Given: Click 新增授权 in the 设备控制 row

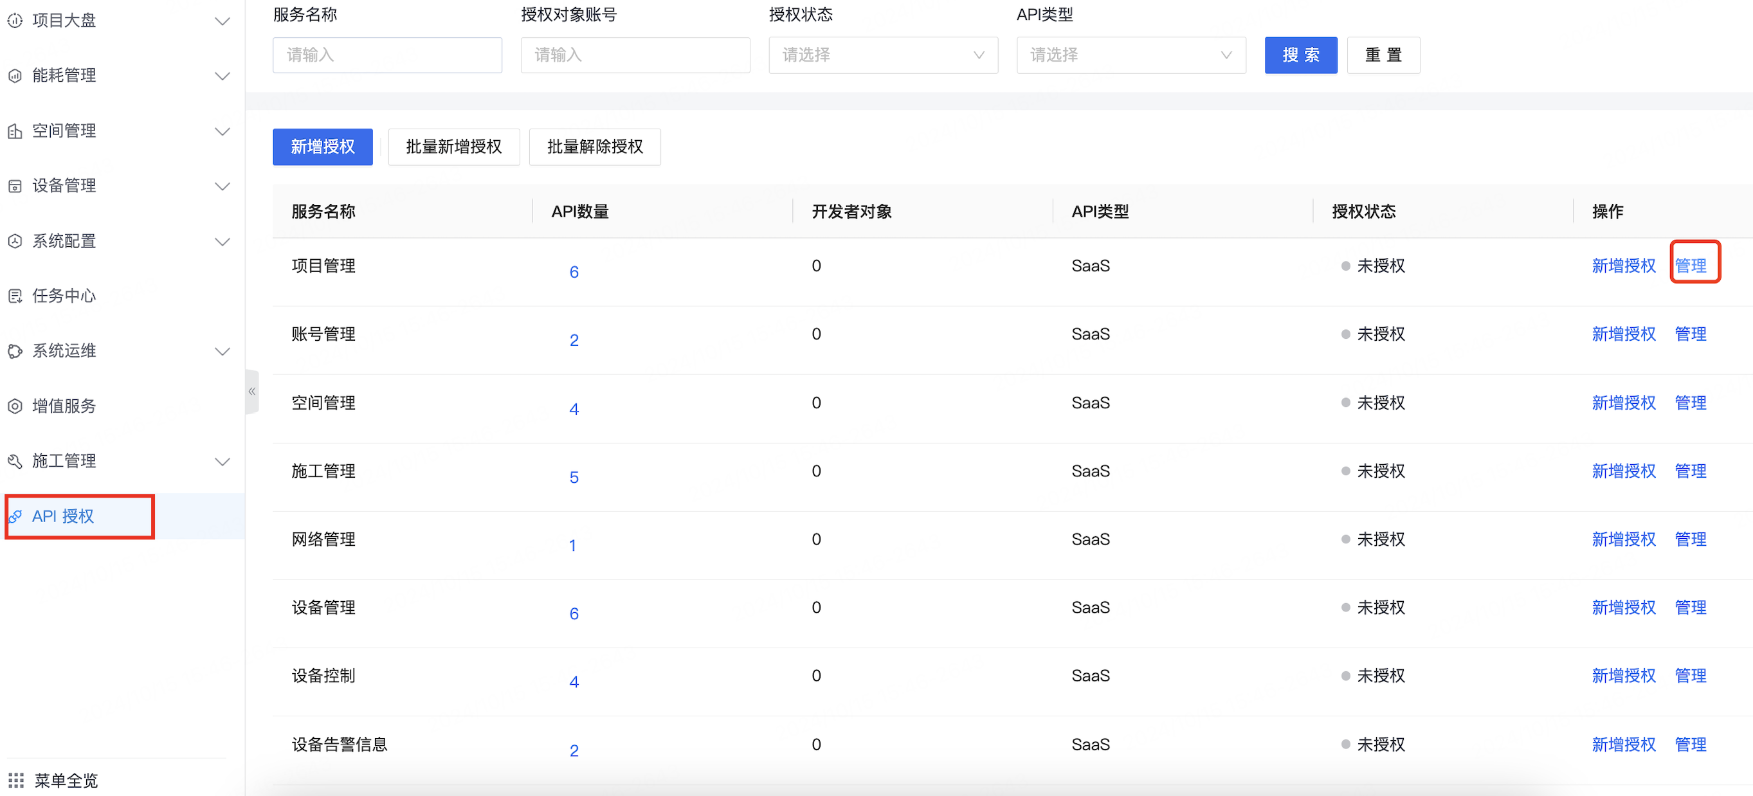Looking at the screenshot, I should pyautogui.click(x=1624, y=676).
